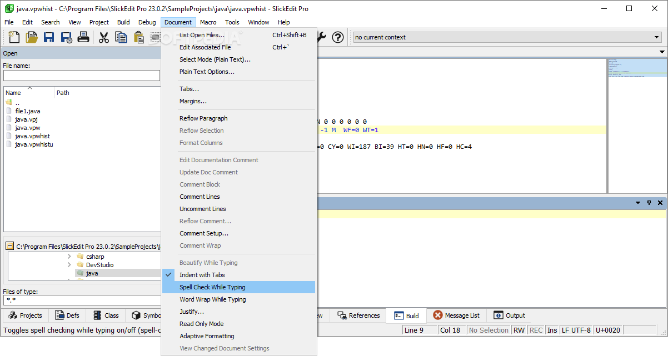Click the wrench options icon
Viewport: 668px width, 356px height.
322,37
